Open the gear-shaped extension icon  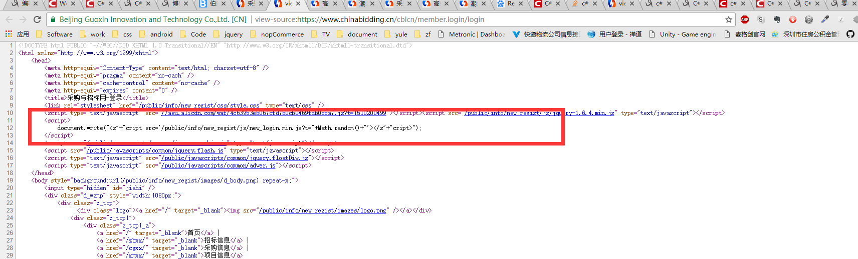coord(809,19)
